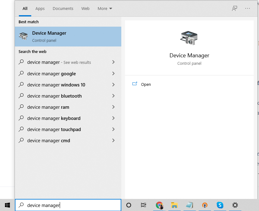Open Settings gear in taskbar
The height and width of the screenshot is (211, 259).
click(235, 205)
